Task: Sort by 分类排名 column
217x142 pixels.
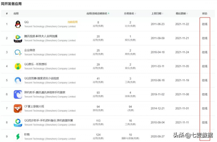Action: pos(130,13)
